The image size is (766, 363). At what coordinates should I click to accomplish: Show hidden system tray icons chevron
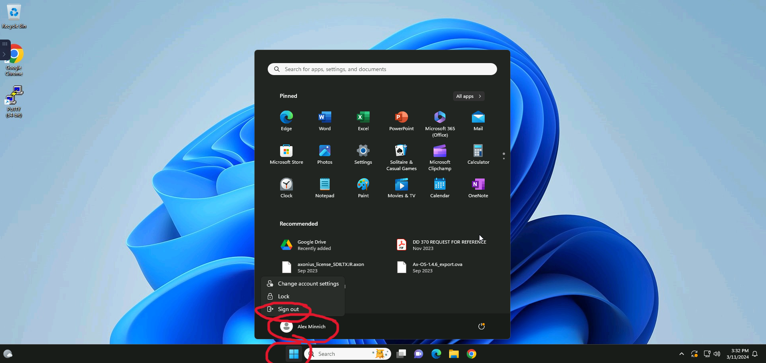pos(682,354)
